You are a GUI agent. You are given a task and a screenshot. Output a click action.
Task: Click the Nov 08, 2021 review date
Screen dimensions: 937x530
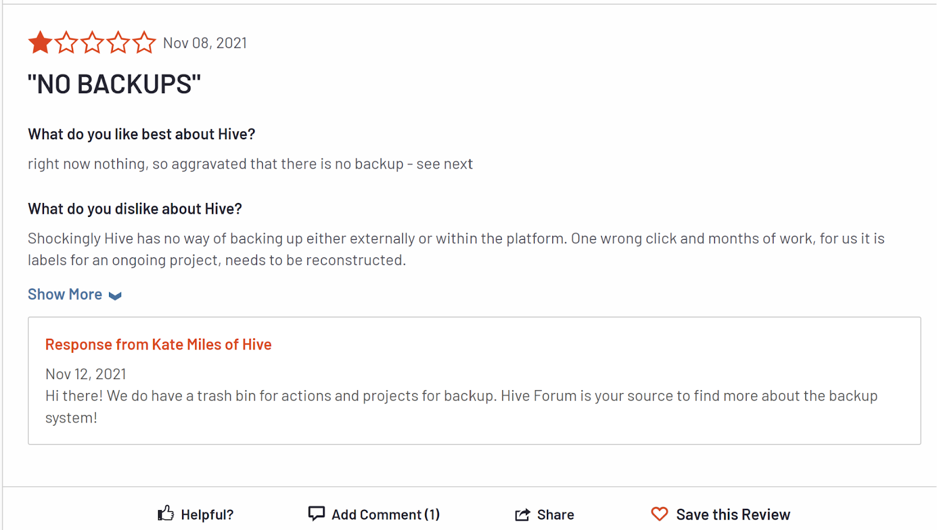coord(205,43)
